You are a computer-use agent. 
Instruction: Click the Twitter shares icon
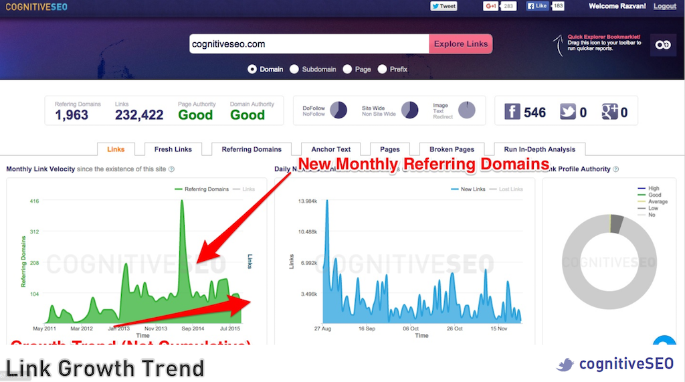pos(568,112)
